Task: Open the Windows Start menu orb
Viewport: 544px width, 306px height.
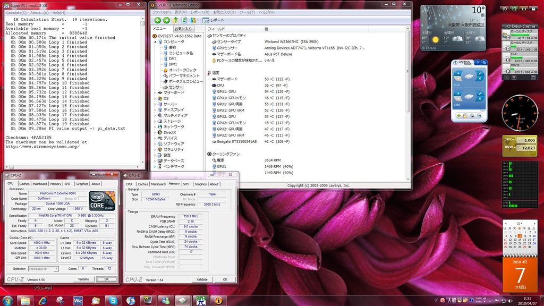Action: coord(7,300)
